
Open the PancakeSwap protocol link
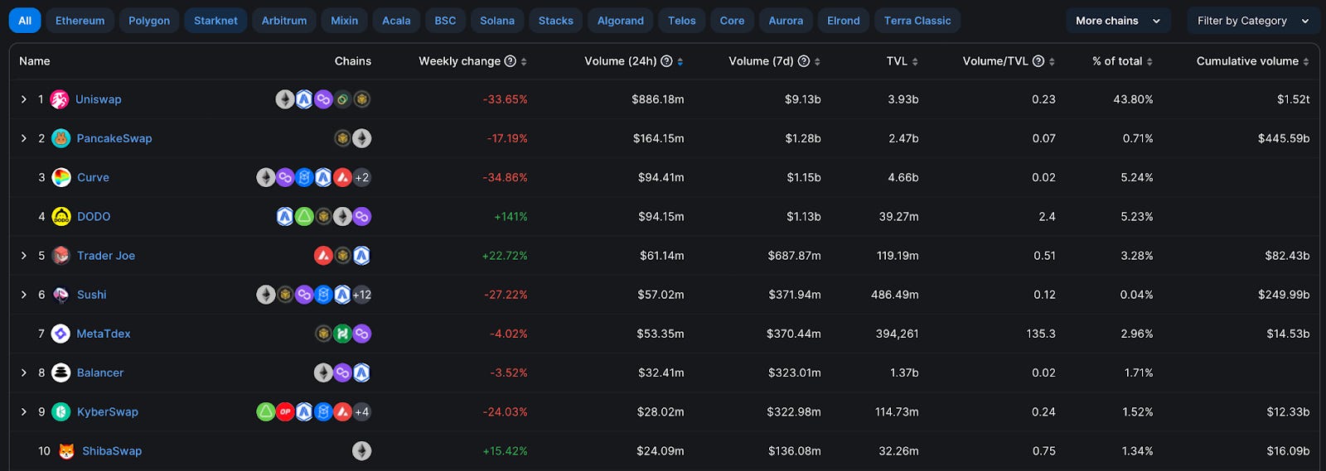point(114,138)
